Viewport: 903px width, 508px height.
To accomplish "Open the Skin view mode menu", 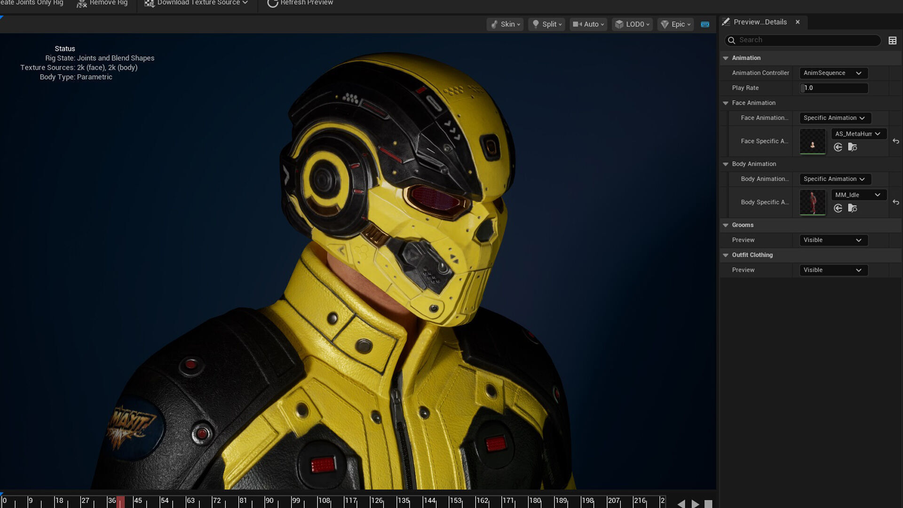I will coord(505,24).
